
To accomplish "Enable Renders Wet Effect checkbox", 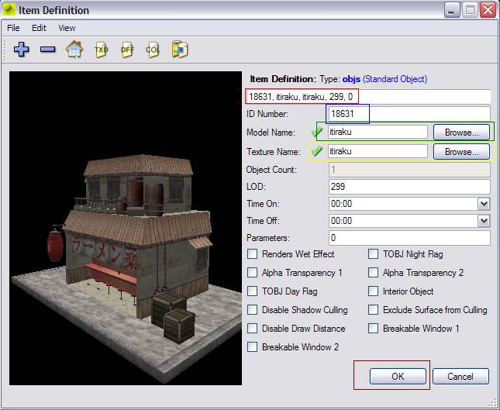I will pos(252,254).
